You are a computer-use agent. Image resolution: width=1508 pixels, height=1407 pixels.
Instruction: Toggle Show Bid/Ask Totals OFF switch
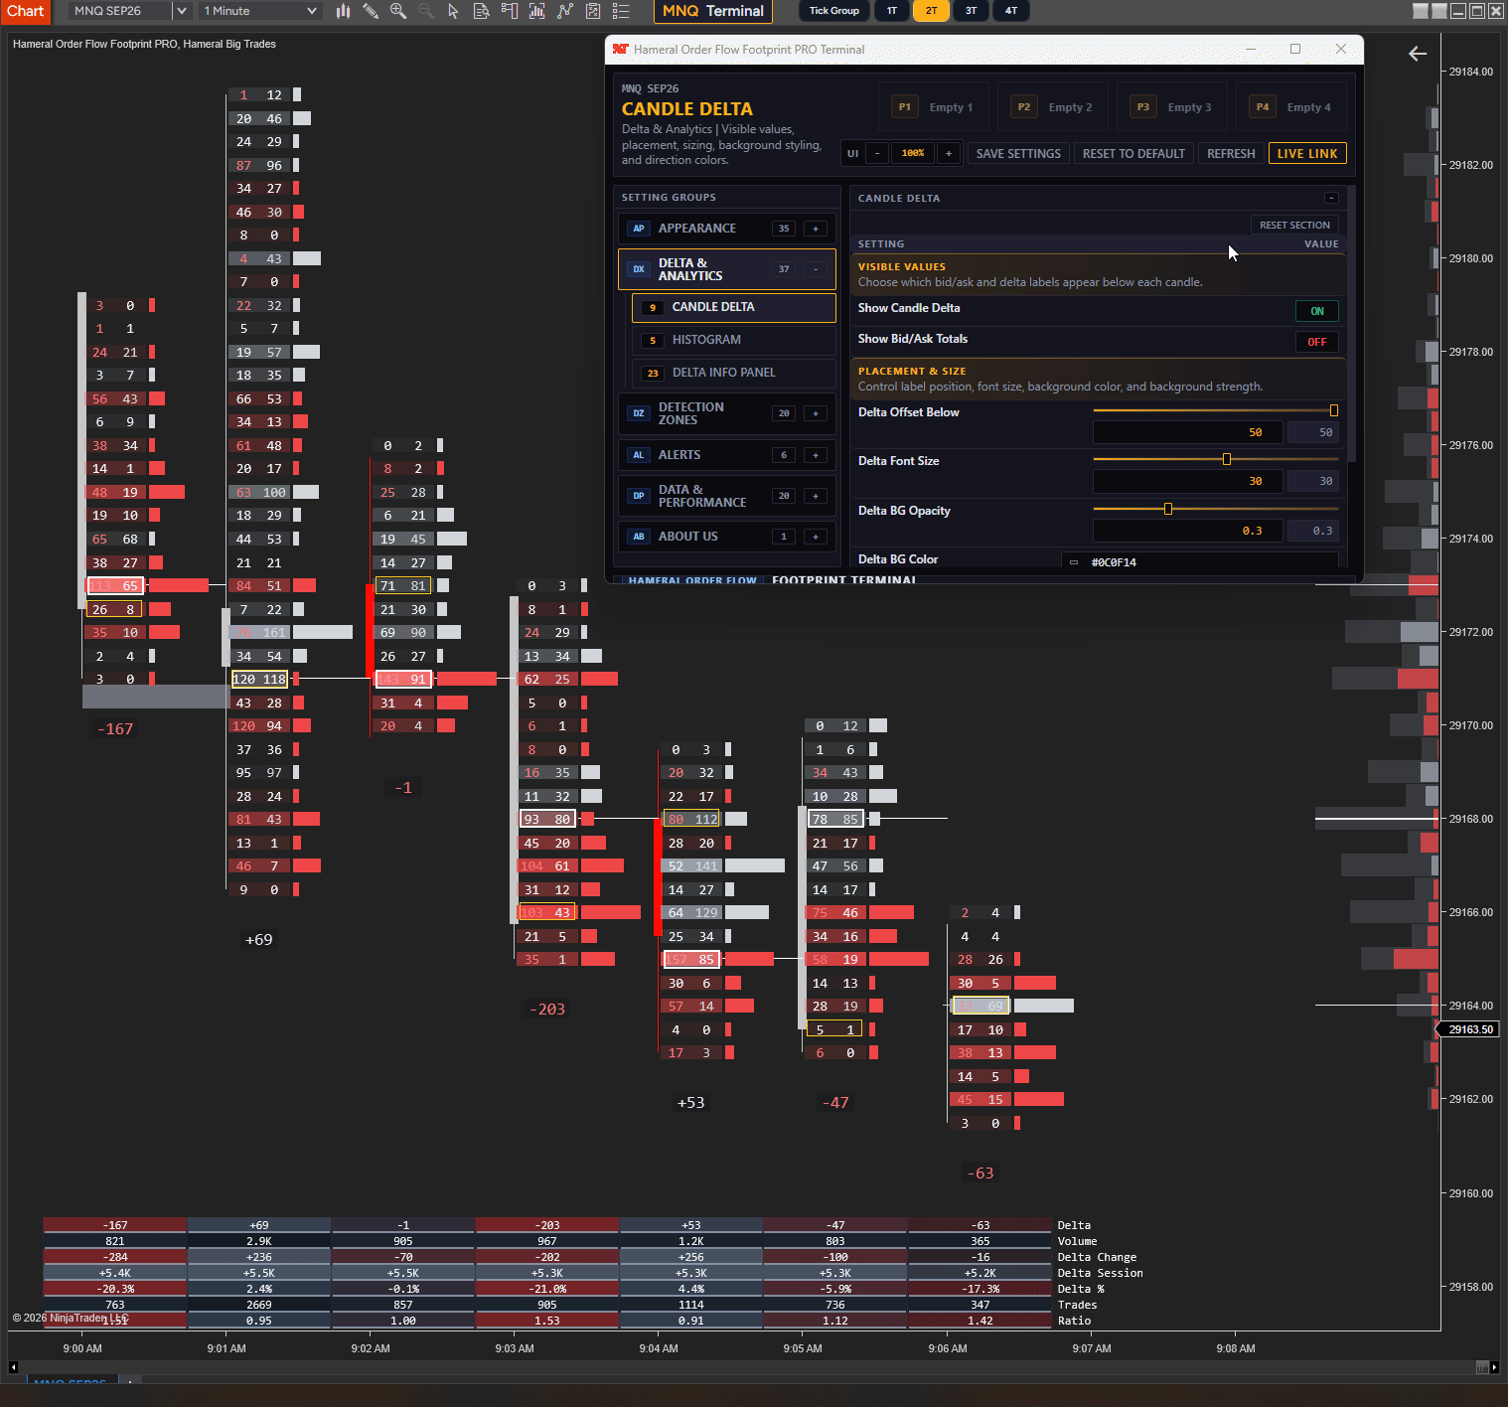click(1317, 342)
